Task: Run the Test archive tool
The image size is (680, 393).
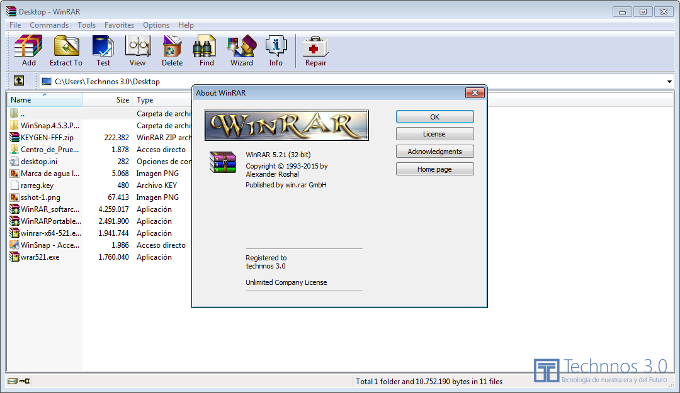Action: tap(103, 51)
